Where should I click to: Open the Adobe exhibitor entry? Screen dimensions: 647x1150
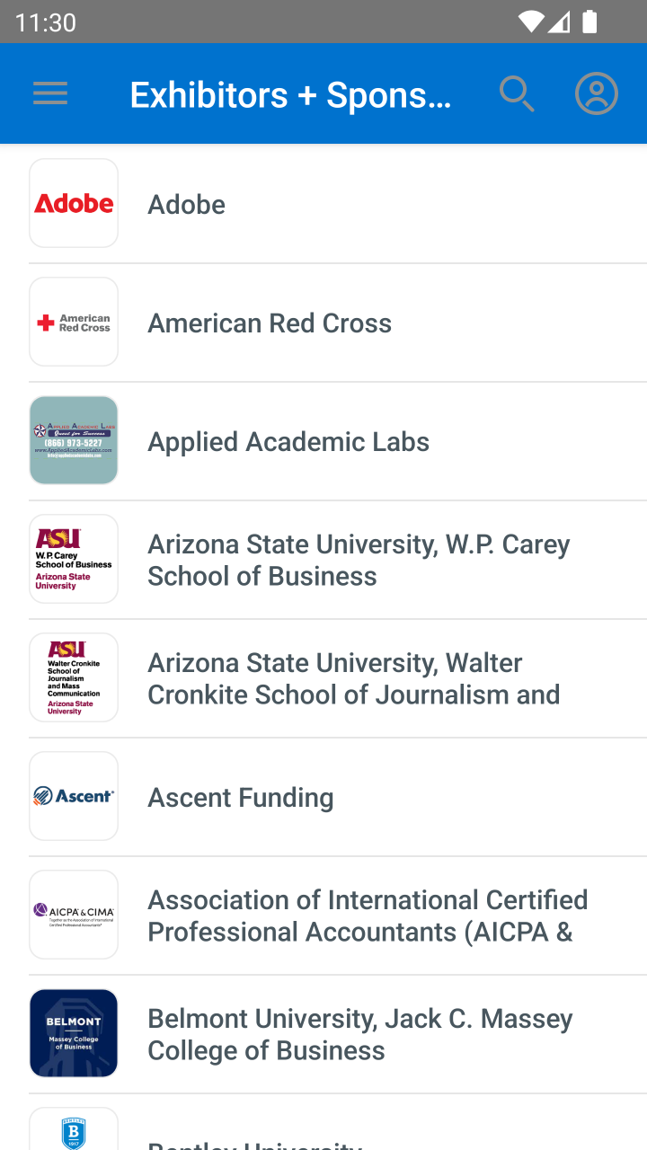pos(187,205)
